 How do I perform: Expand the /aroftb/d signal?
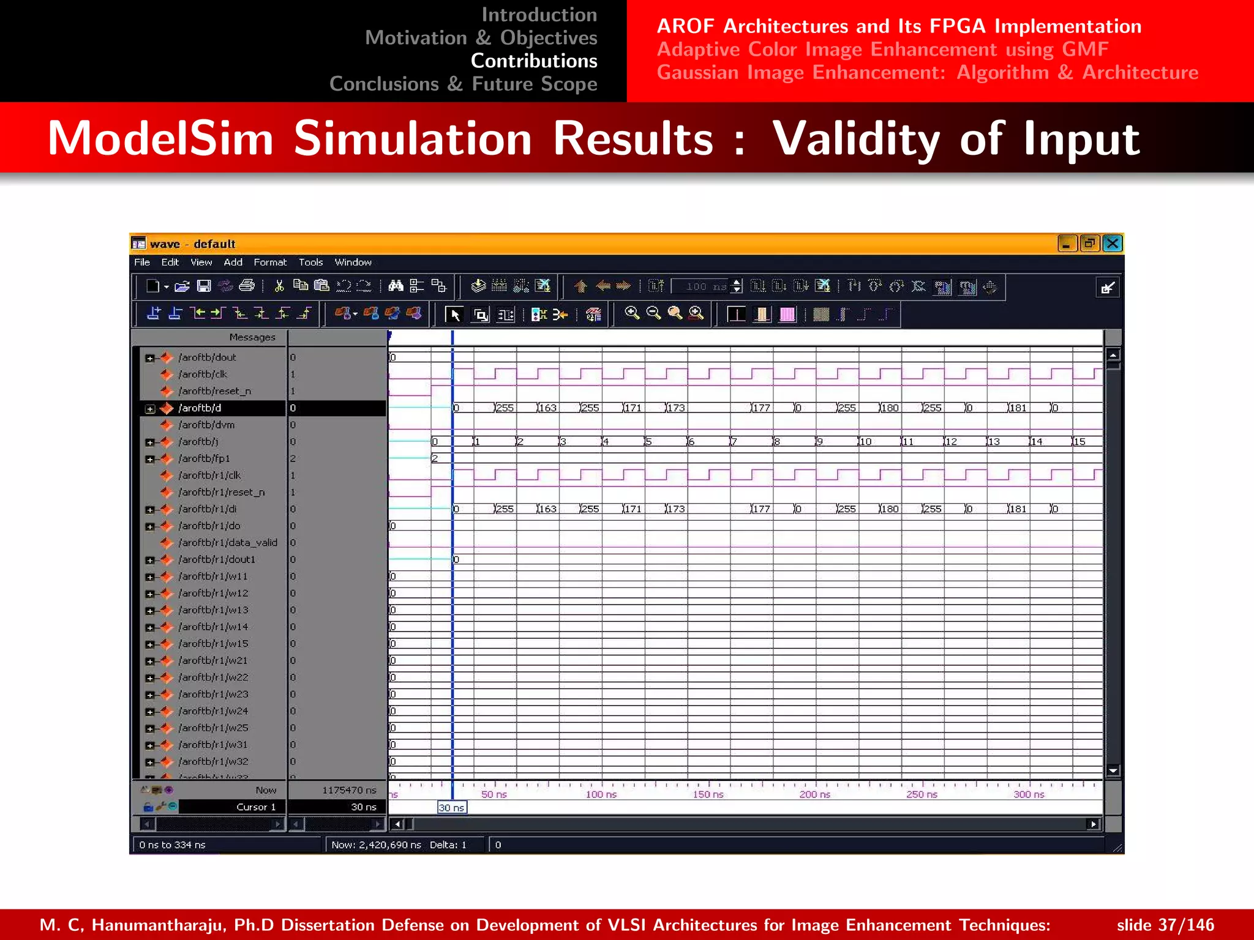pos(149,409)
